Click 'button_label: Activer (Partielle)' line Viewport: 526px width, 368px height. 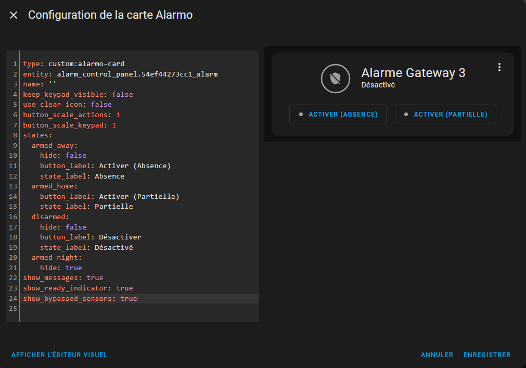point(110,197)
